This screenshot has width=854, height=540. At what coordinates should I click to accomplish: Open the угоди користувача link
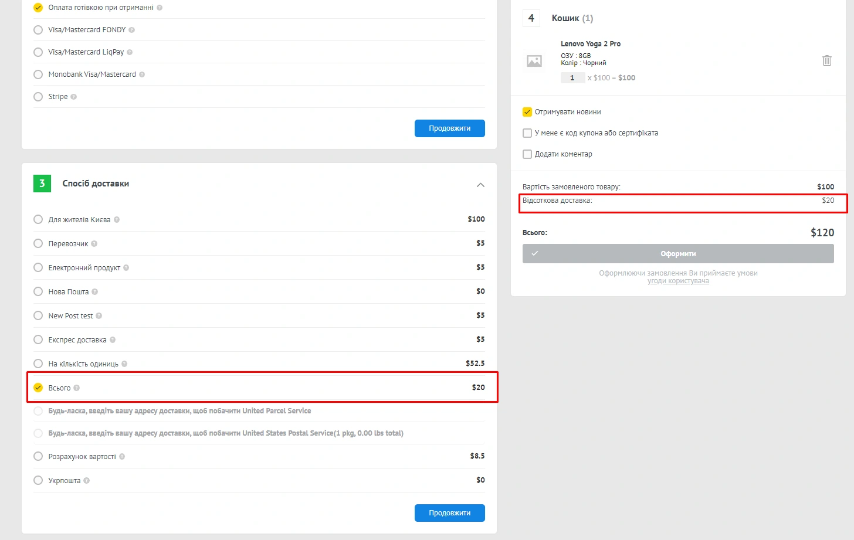click(x=678, y=281)
